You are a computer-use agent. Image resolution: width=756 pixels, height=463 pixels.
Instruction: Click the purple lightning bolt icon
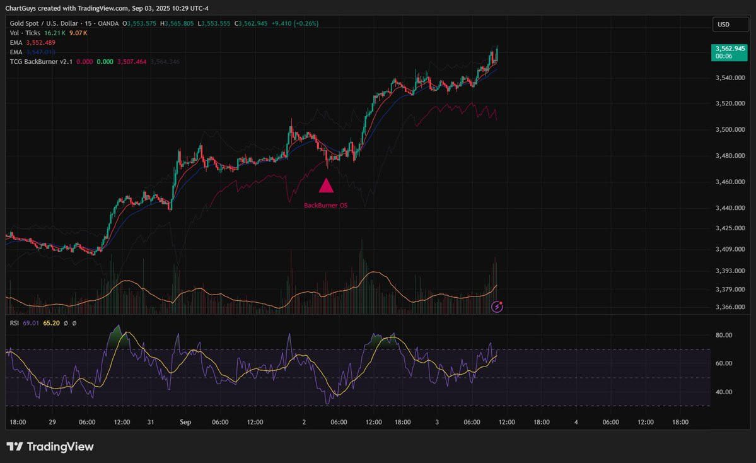pos(497,307)
